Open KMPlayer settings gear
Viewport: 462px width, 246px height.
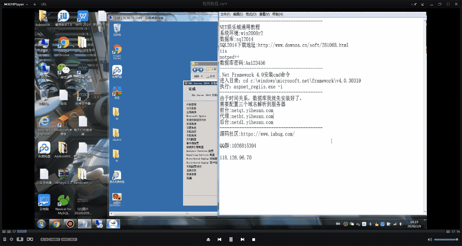coord(11,239)
